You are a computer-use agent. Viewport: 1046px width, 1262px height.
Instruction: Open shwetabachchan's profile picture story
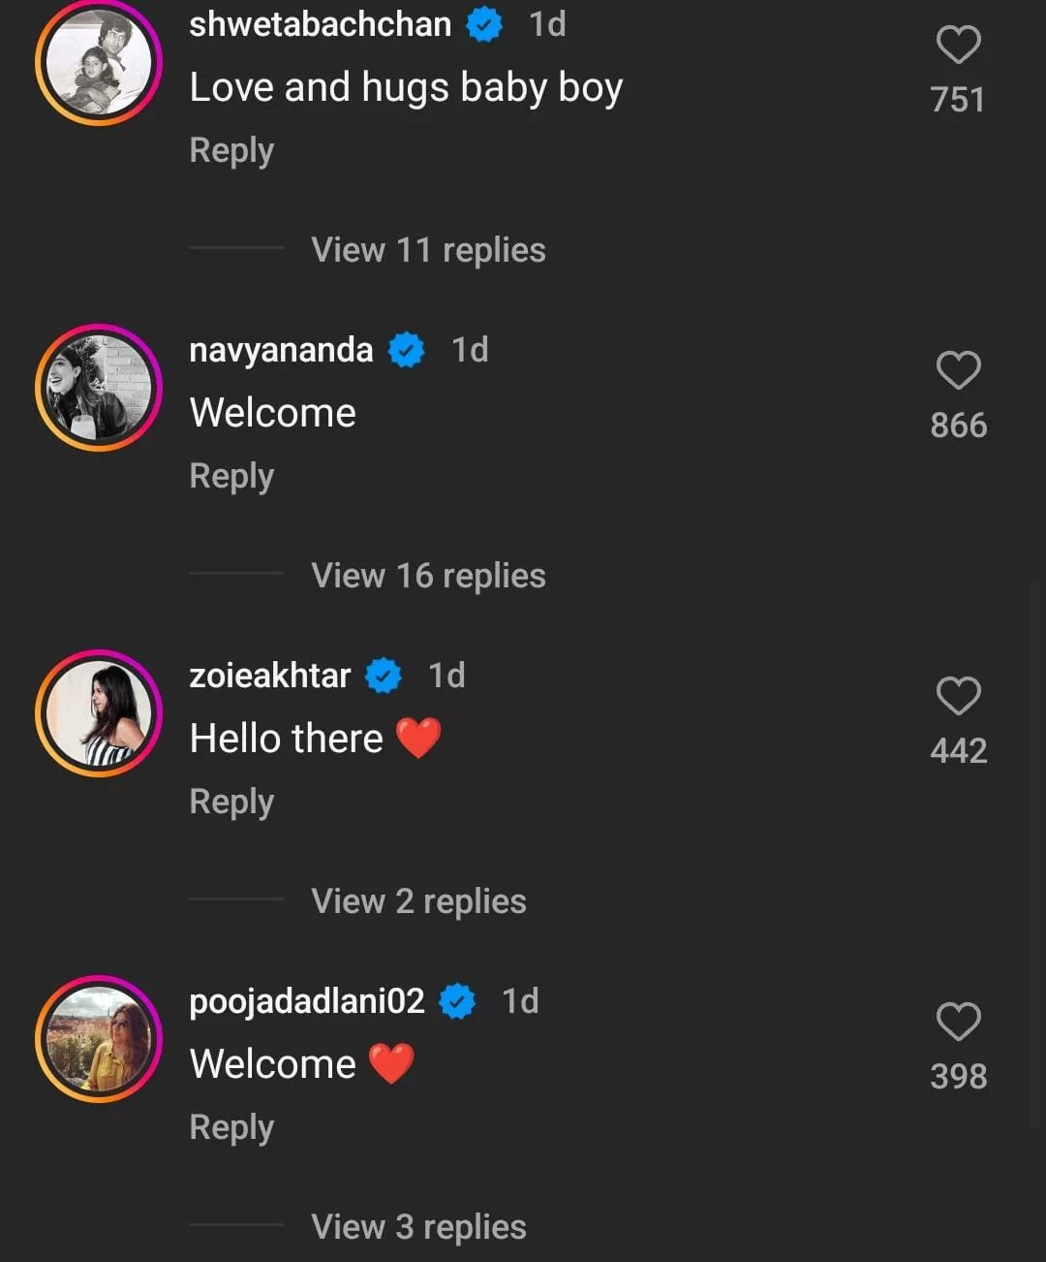(x=99, y=62)
